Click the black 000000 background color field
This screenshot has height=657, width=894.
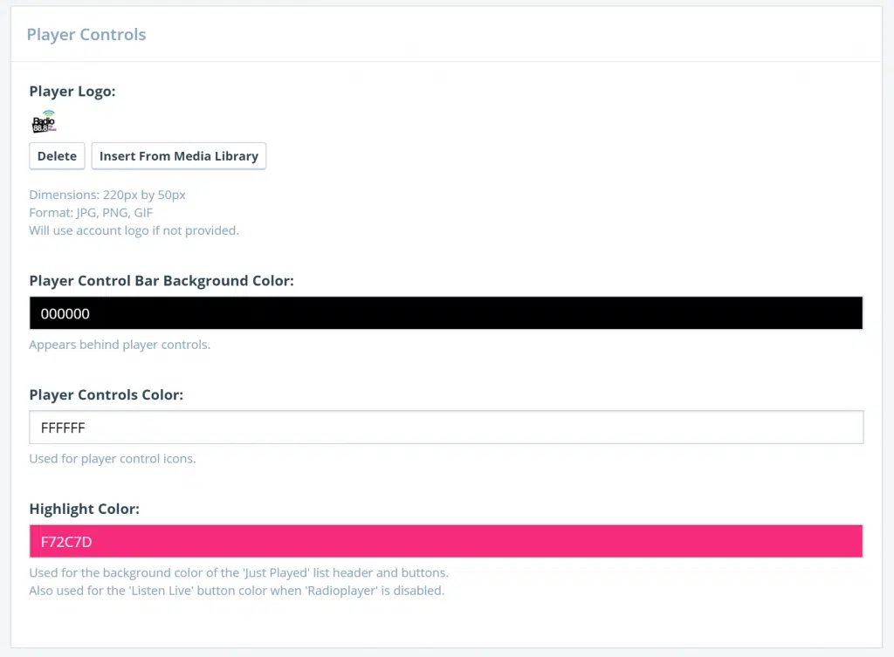(445, 313)
